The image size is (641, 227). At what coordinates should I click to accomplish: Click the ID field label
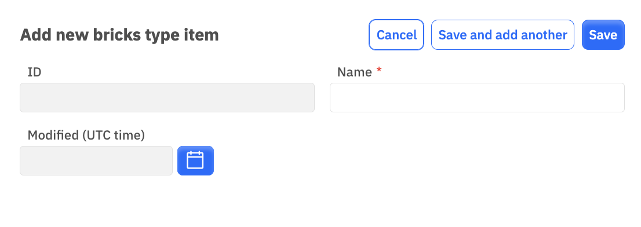coord(34,72)
